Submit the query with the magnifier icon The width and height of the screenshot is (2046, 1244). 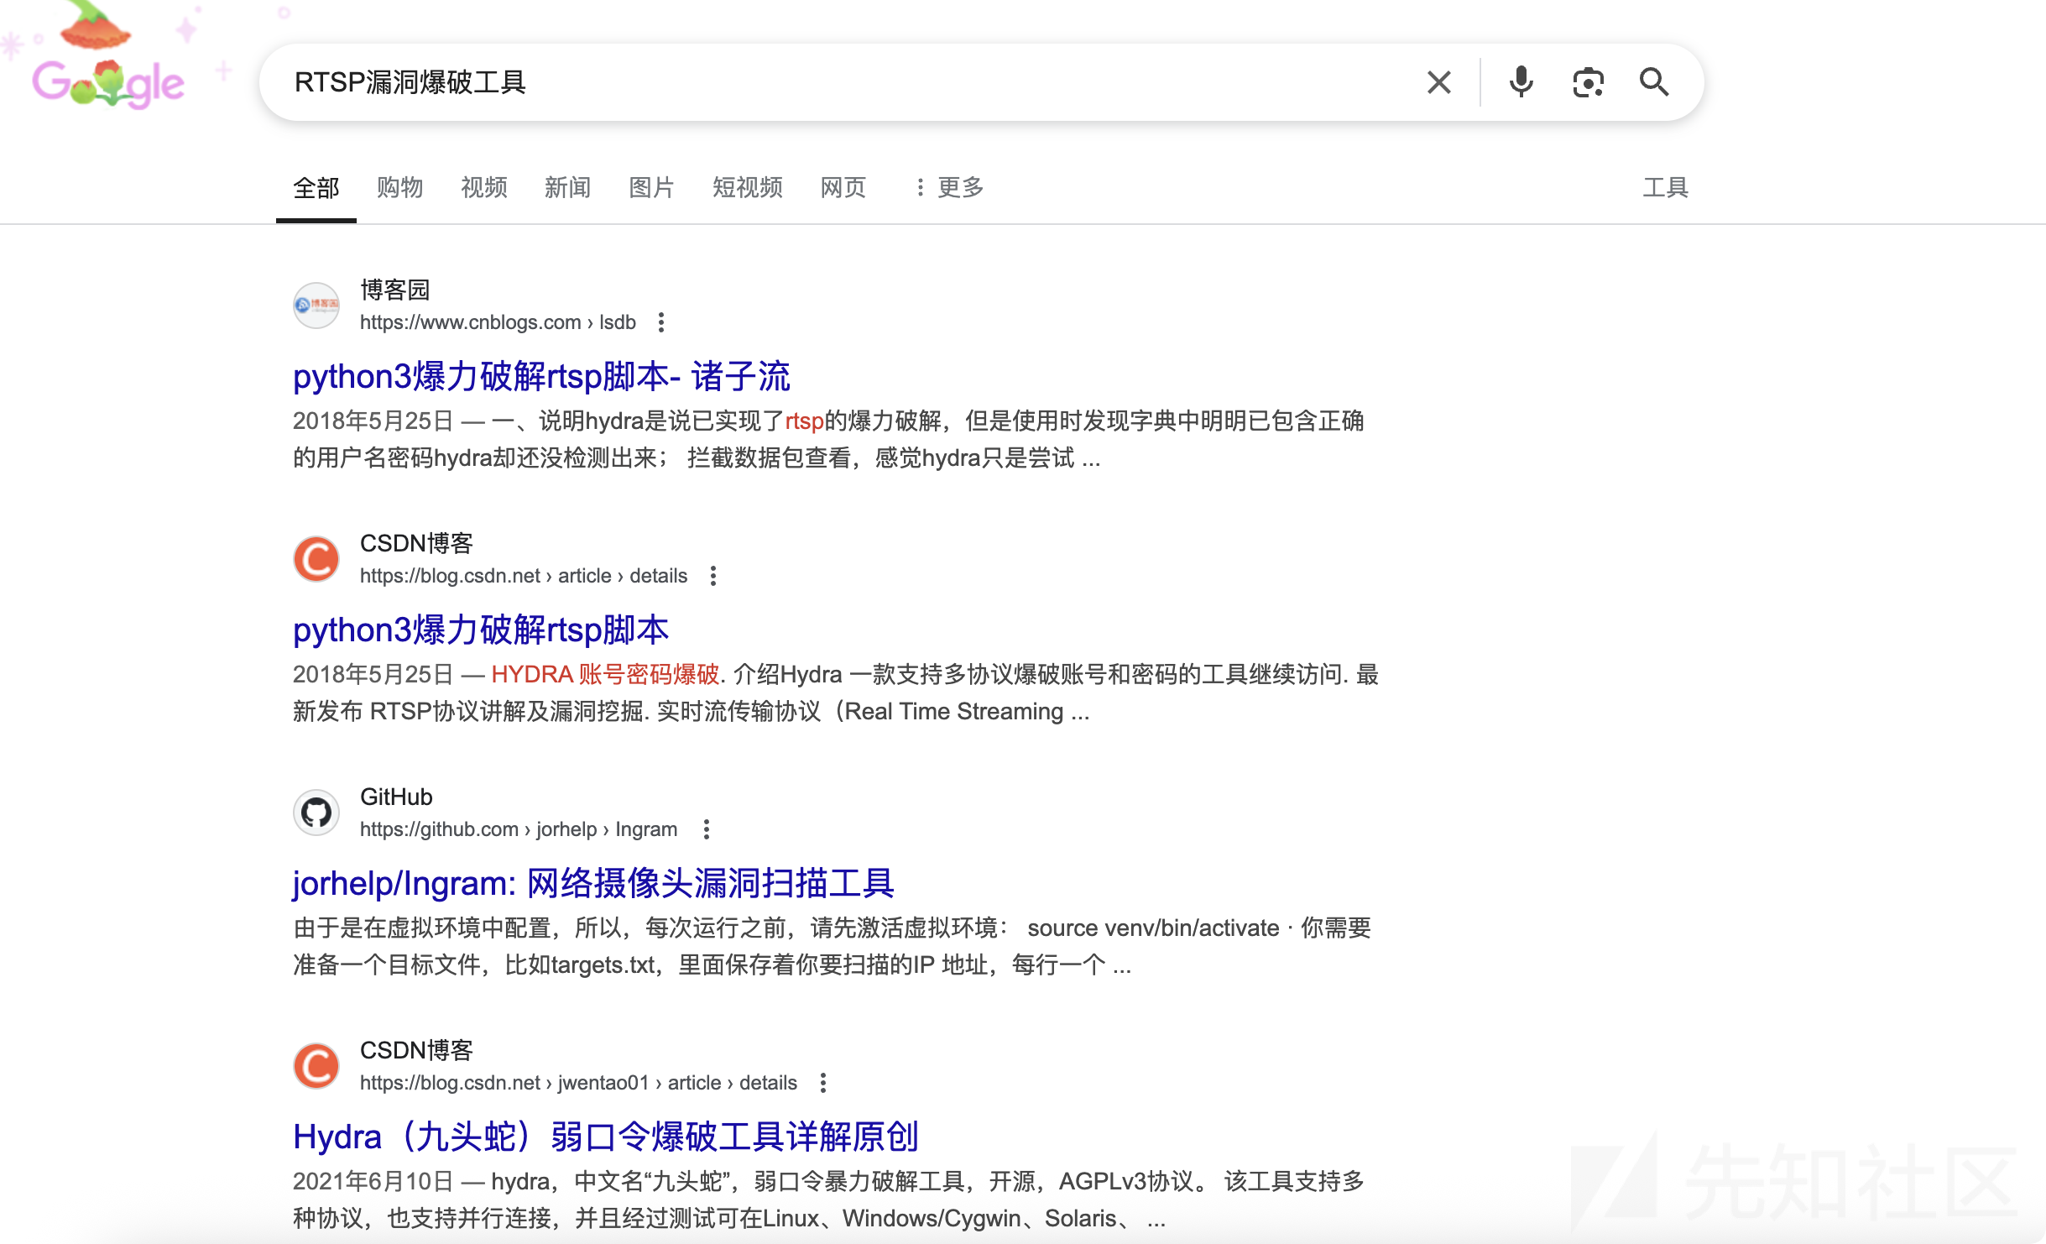coord(1653,82)
